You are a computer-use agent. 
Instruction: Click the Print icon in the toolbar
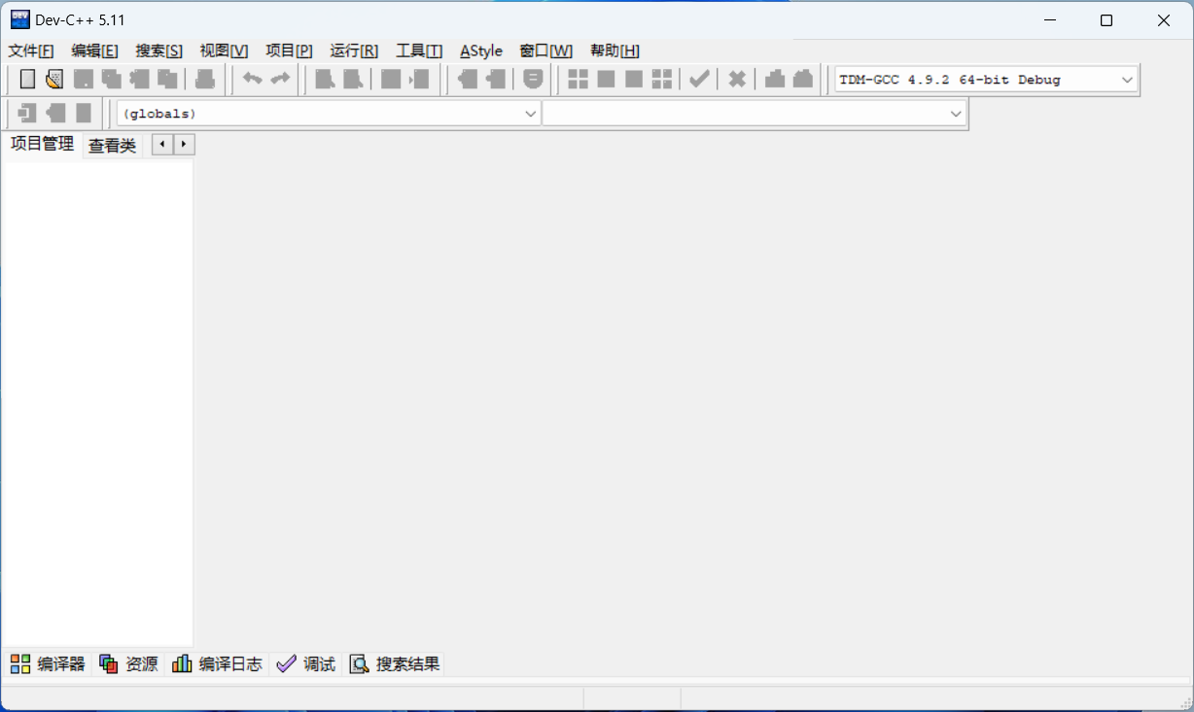pyautogui.click(x=205, y=80)
